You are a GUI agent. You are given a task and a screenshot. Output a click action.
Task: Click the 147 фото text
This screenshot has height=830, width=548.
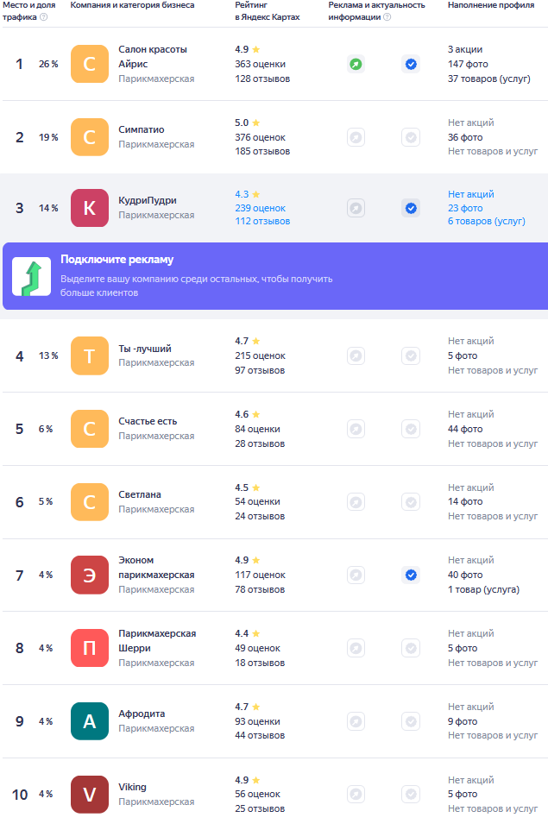click(x=468, y=64)
